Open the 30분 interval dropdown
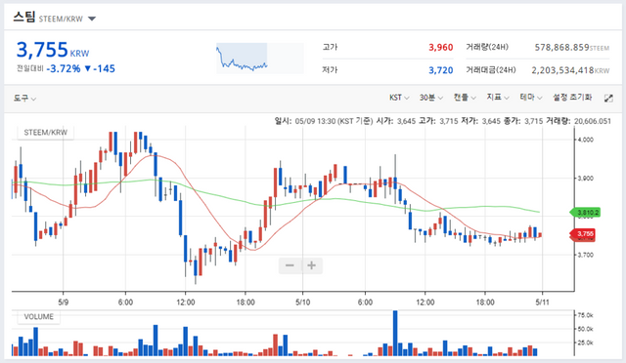Viewport: 626px width, 363px height. tap(430, 98)
